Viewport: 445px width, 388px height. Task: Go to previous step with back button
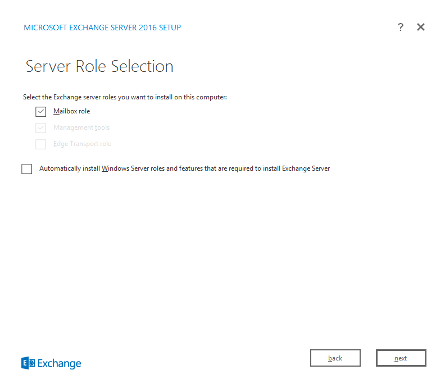(x=335, y=358)
